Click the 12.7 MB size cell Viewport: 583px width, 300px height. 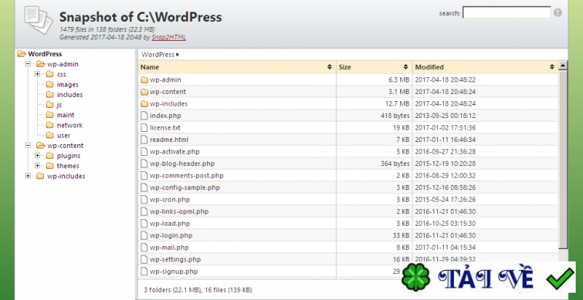coord(397,103)
